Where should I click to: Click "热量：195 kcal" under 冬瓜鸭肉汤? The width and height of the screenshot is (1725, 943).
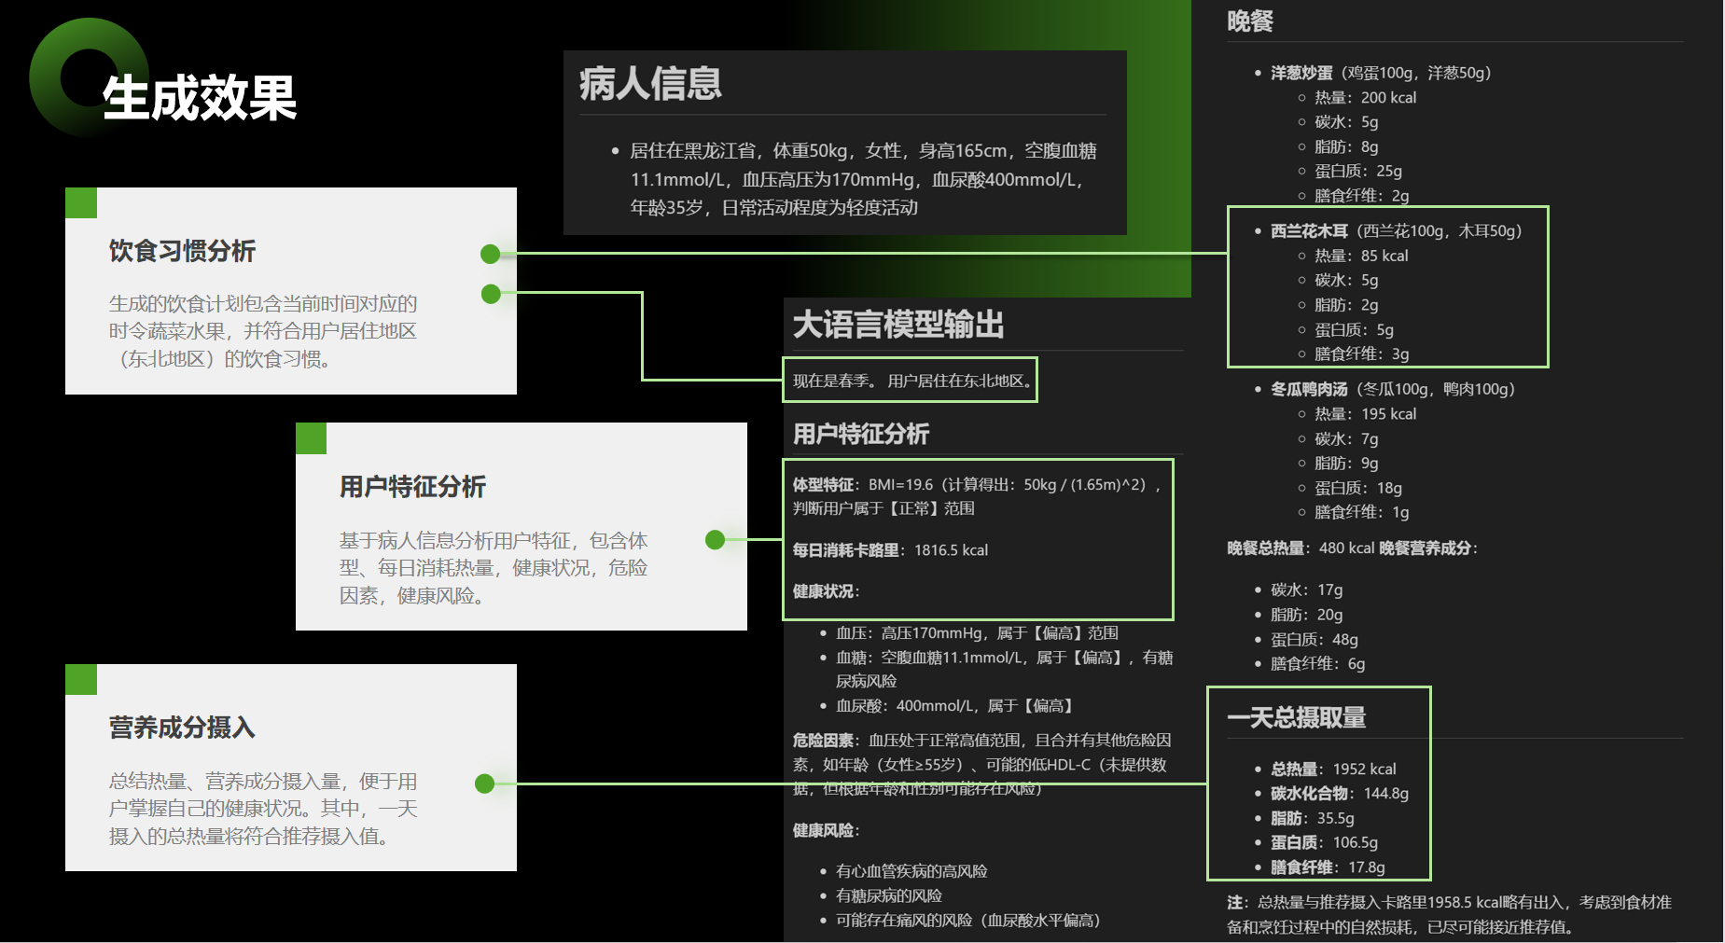point(1365,414)
